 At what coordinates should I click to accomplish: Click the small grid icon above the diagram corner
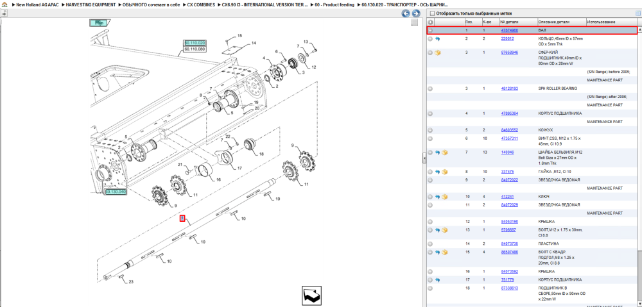(414, 22)
